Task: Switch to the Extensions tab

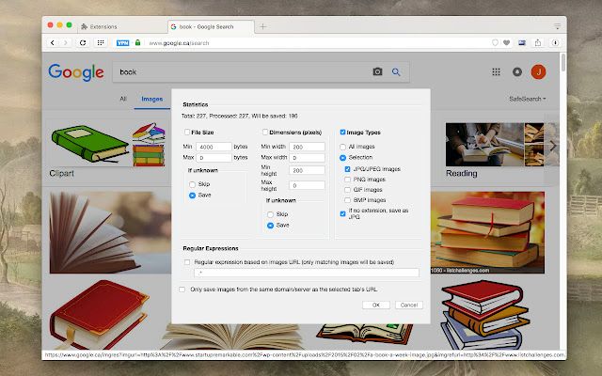Action: coord(123,26)
